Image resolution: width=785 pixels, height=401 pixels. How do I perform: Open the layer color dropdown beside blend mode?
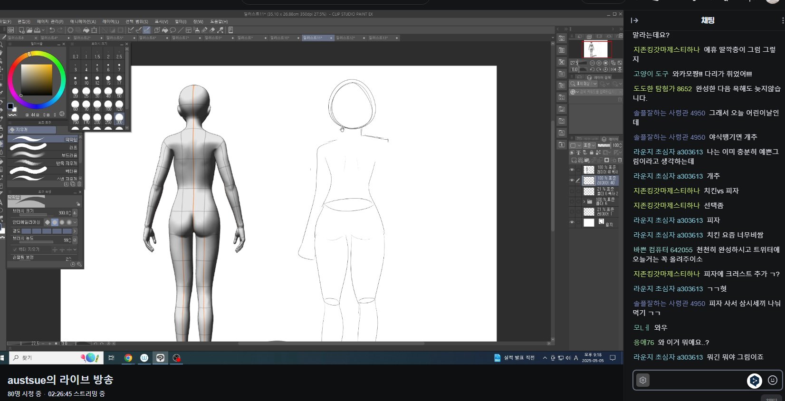click(575, 145)
